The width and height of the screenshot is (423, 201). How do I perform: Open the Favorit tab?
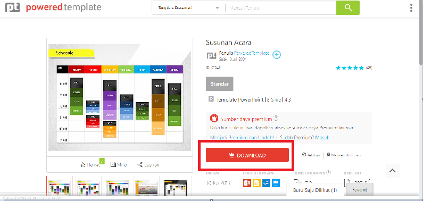click(360, 190)
